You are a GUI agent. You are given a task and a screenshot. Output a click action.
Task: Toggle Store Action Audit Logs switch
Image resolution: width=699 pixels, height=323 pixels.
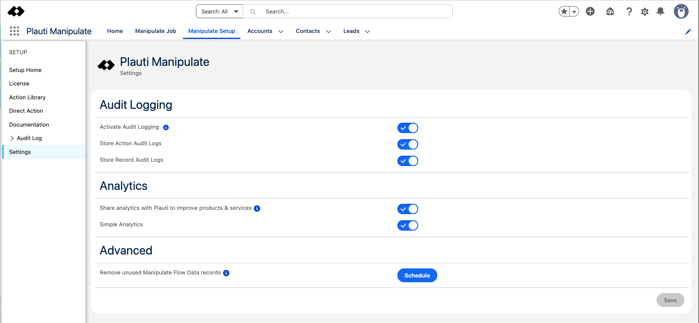pos(408,144)
